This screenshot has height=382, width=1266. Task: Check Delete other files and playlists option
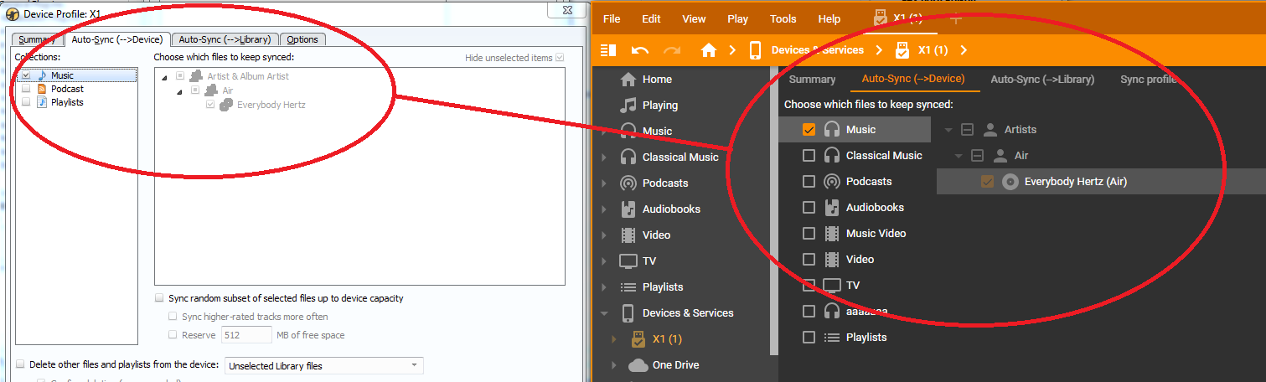(20, 365)
